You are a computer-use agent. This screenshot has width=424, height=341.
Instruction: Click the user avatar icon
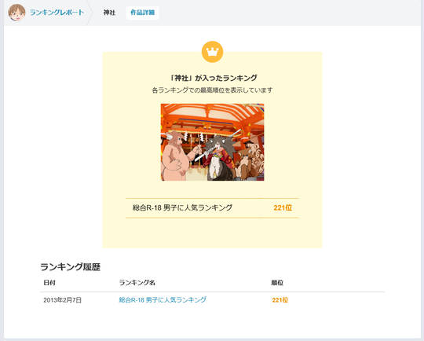point(16,13)
